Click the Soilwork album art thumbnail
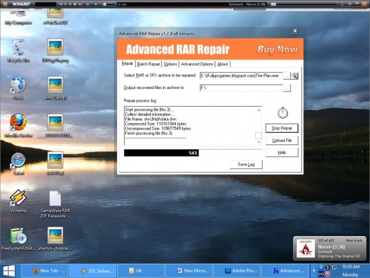This screenshot has width=370, height=278. tap(306, 248)
